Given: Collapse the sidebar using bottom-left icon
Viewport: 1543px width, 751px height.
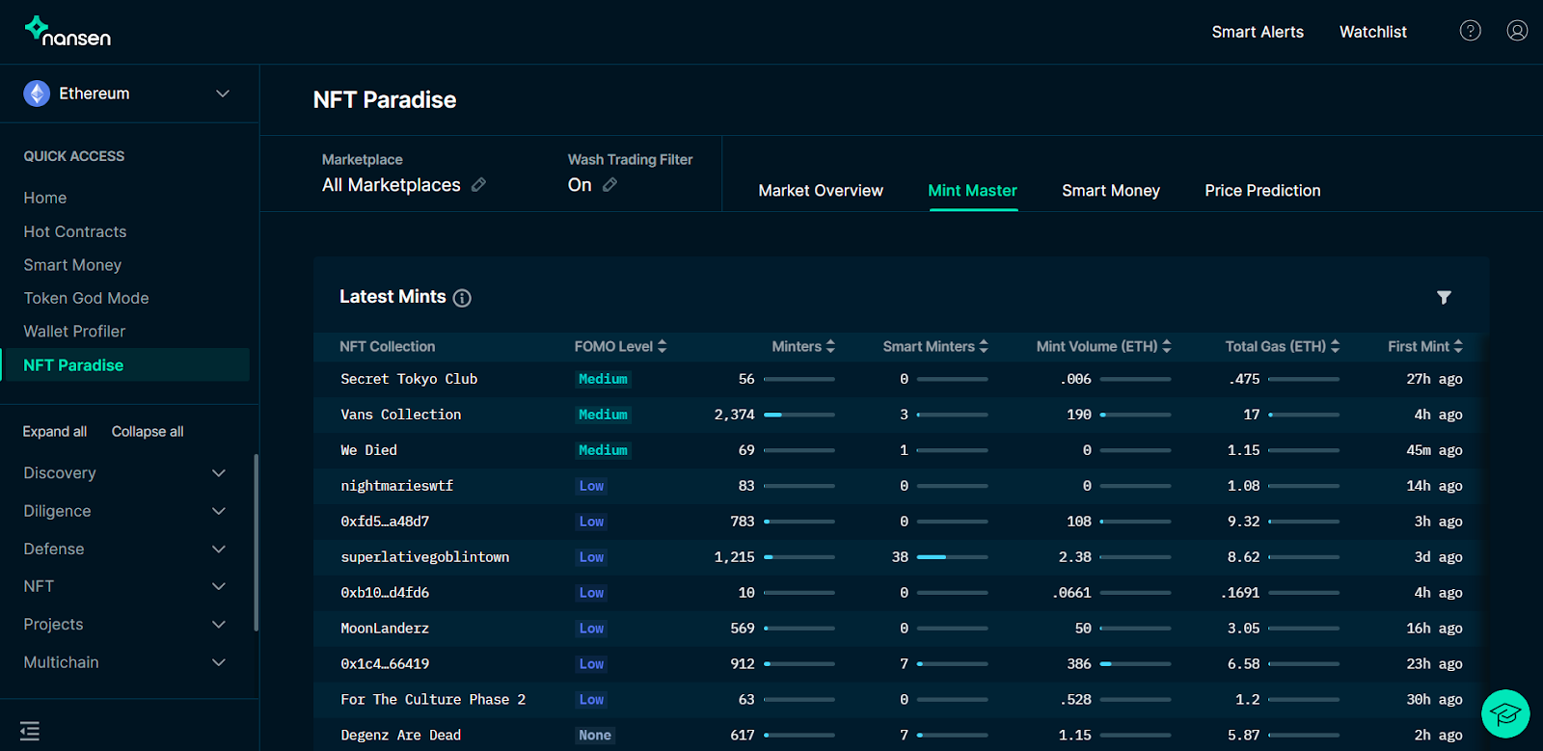Looking at the screenshot, I should (x=30, y=731).
